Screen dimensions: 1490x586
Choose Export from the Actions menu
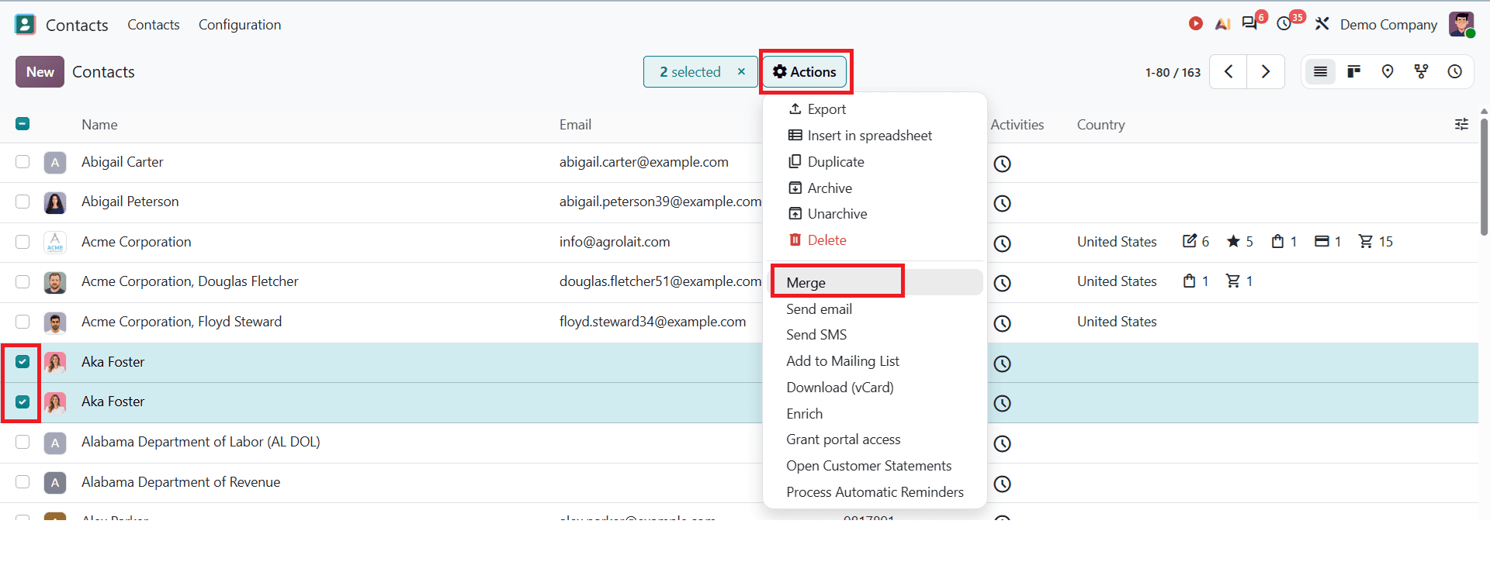coord(875,109)
